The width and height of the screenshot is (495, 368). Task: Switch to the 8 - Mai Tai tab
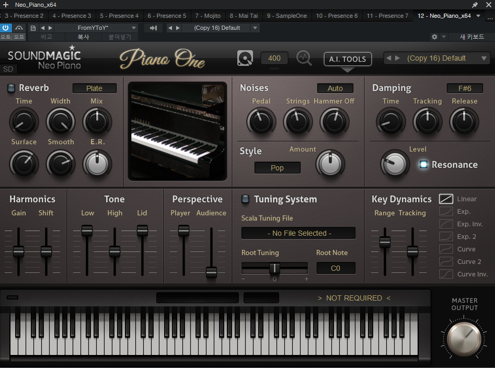click(x=244, y=16)
